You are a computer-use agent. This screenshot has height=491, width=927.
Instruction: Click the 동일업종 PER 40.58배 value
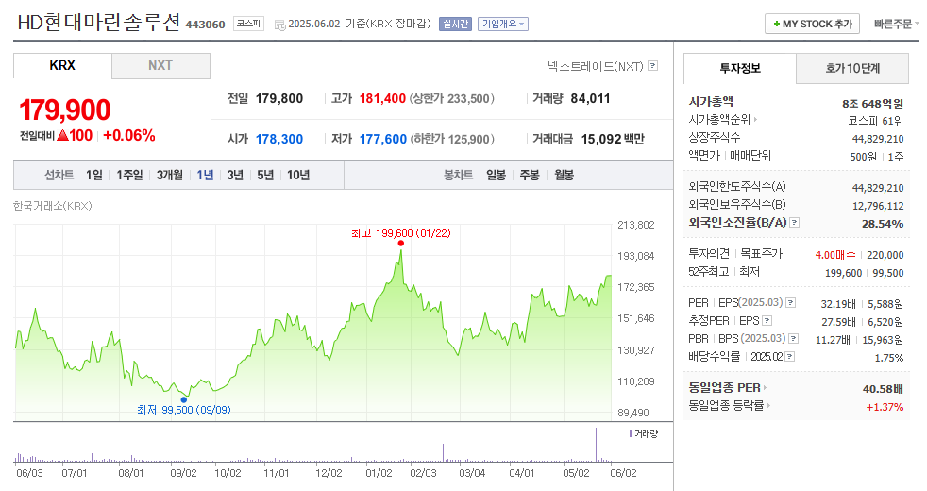pyautogui.click(x=883, y=389)
